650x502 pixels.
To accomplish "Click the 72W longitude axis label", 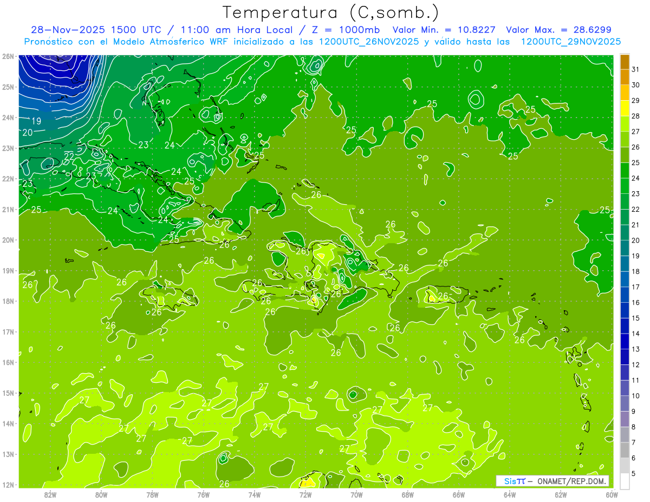I will coord(305,494).
